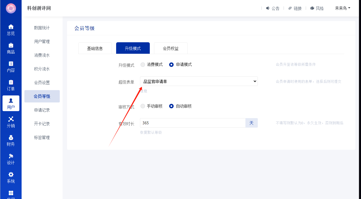Open the 系统 gear icon
Screen dimensions: 361x199
(x=11, y=175)
